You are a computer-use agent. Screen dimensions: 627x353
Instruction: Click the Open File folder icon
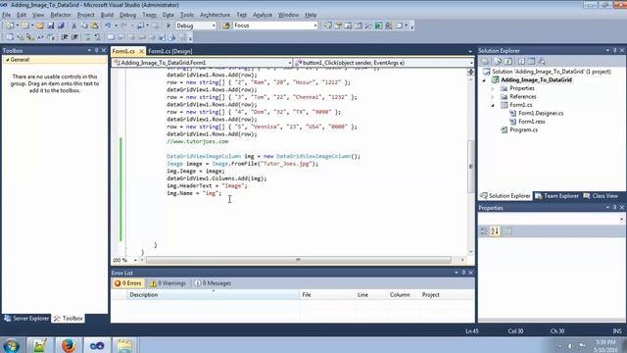(x=40, y=25)
